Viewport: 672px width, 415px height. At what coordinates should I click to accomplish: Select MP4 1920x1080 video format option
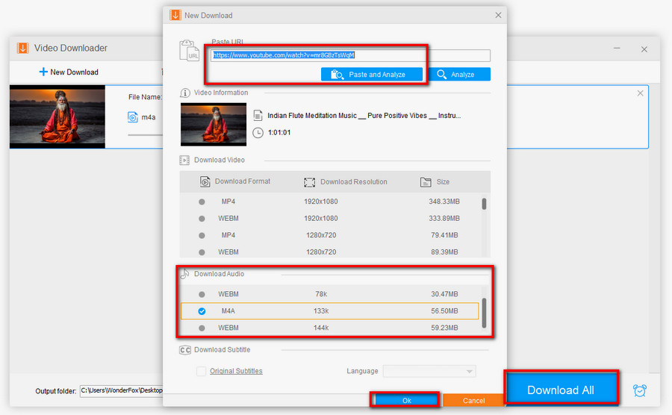[x=202, y=202]
